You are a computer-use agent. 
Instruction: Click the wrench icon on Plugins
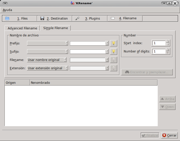78,18
